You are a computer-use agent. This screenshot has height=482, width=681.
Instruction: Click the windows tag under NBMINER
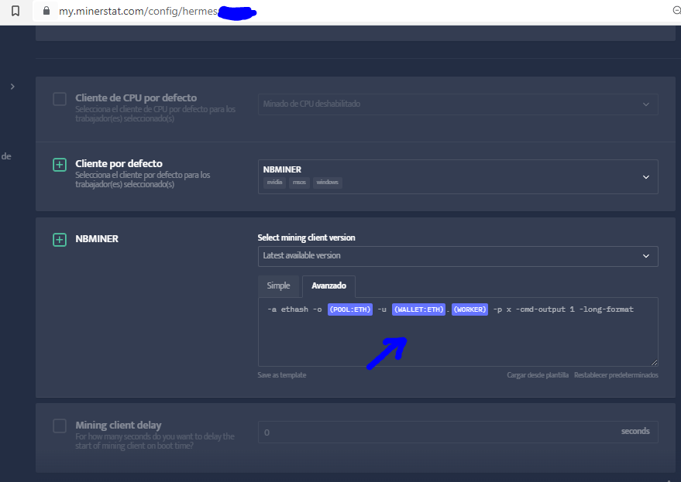pyautogui.click(x=327, y=183)
